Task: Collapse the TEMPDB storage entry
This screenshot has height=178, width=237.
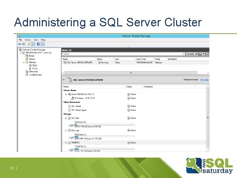Action: click(x=66, y=143)
